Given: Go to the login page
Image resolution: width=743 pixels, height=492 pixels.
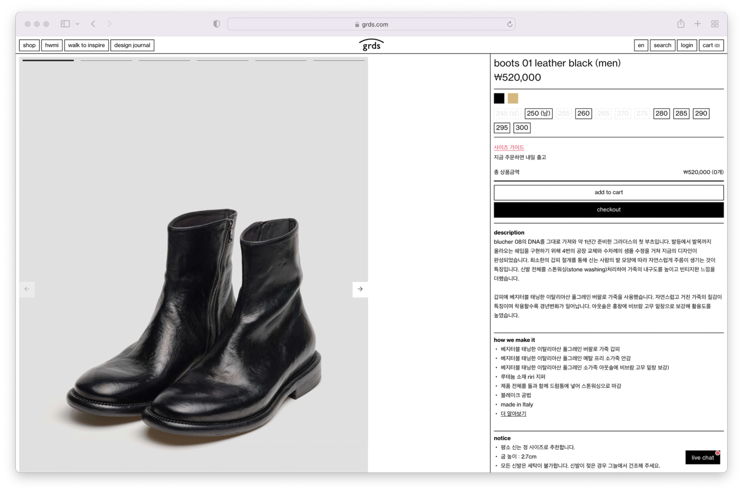Looking at the screenshot, I should pyautogui.click(x=687, y=45).
